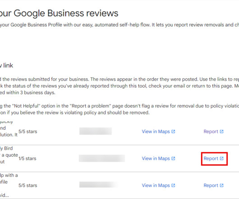
Task: Open View in Maps for last 5/5 stars review
Action: pos(158,185)
